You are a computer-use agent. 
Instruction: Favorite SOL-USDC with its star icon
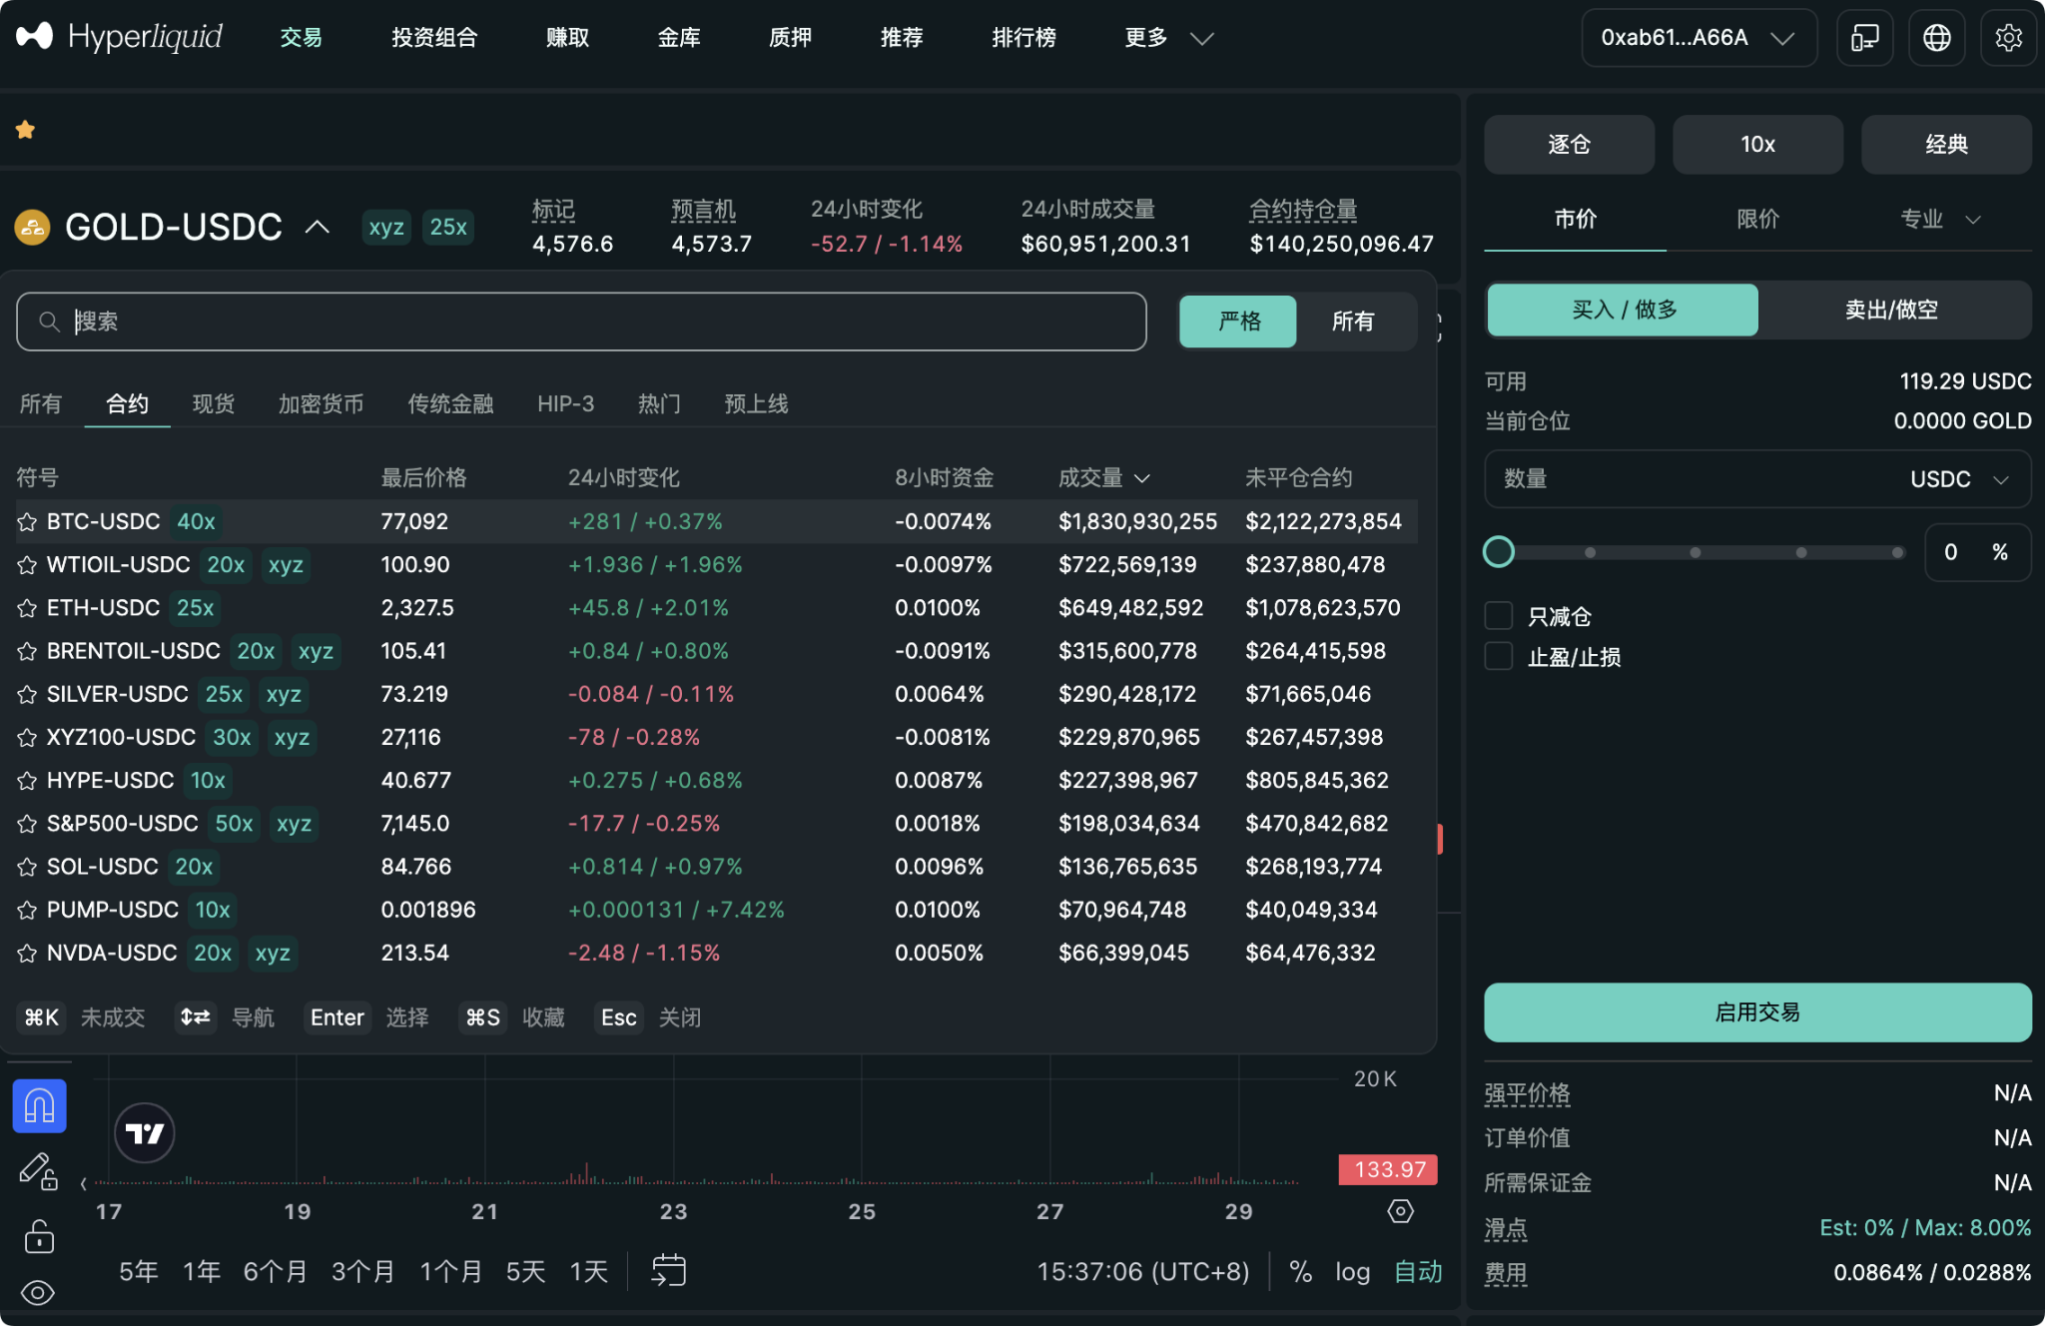point(27,868)
